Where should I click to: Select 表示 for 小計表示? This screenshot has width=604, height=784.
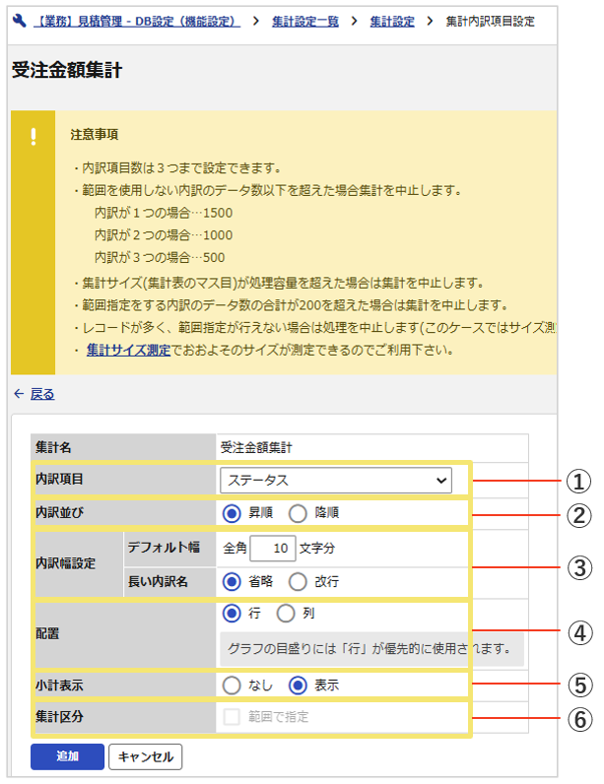[x=298, y=686]
